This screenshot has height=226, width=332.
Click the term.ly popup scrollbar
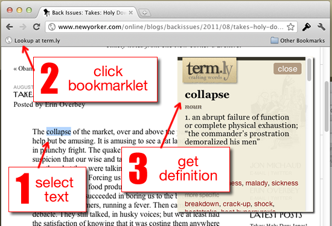(309, 70)
